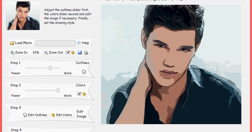The width and height of the screenshot is (252, 132).
Task: Click 'Fewer' under the Outlines slider
Action: tap(16, 73)
